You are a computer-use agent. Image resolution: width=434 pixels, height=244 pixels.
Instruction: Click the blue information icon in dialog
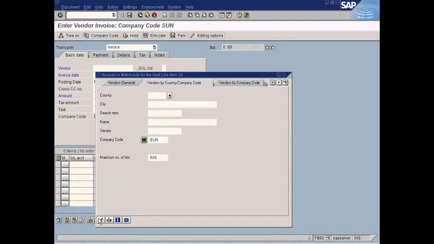click(x=118, y=220)
